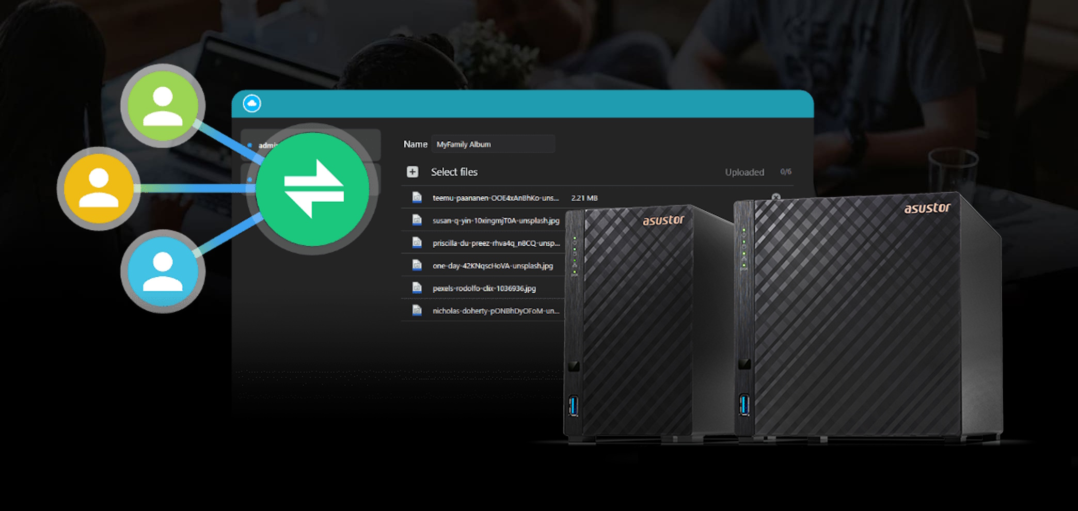Select the pexels-rodolfo-clix-1036936.jpg file name

pos(484,288)
